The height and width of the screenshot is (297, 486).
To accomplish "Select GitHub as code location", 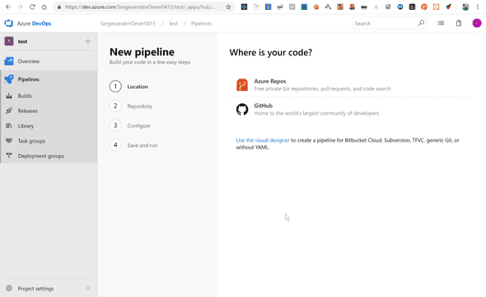I will [349, 109].
